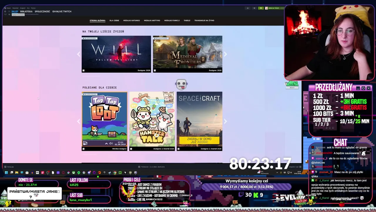
Task: Click ZAGRAJ W DEMO banner on Spacecraft
Action: tap(199, 140)
